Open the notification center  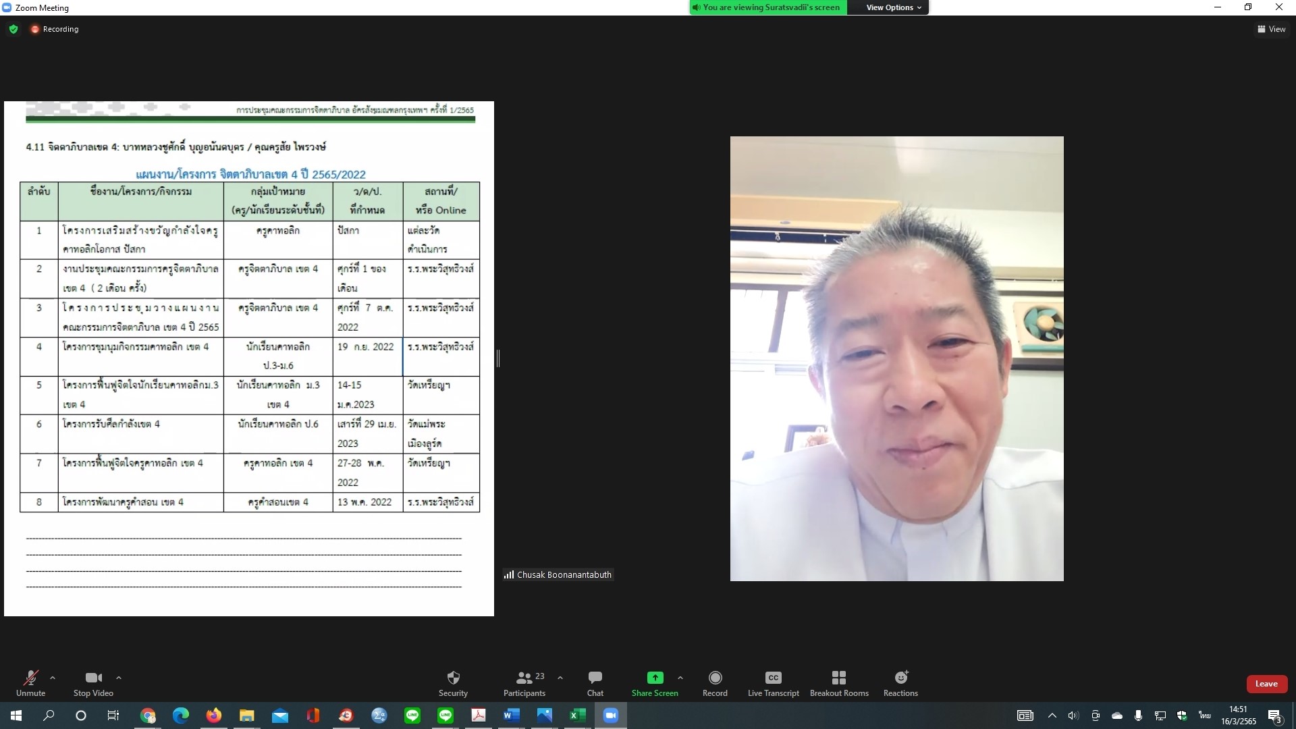(x=1274, y=715)
